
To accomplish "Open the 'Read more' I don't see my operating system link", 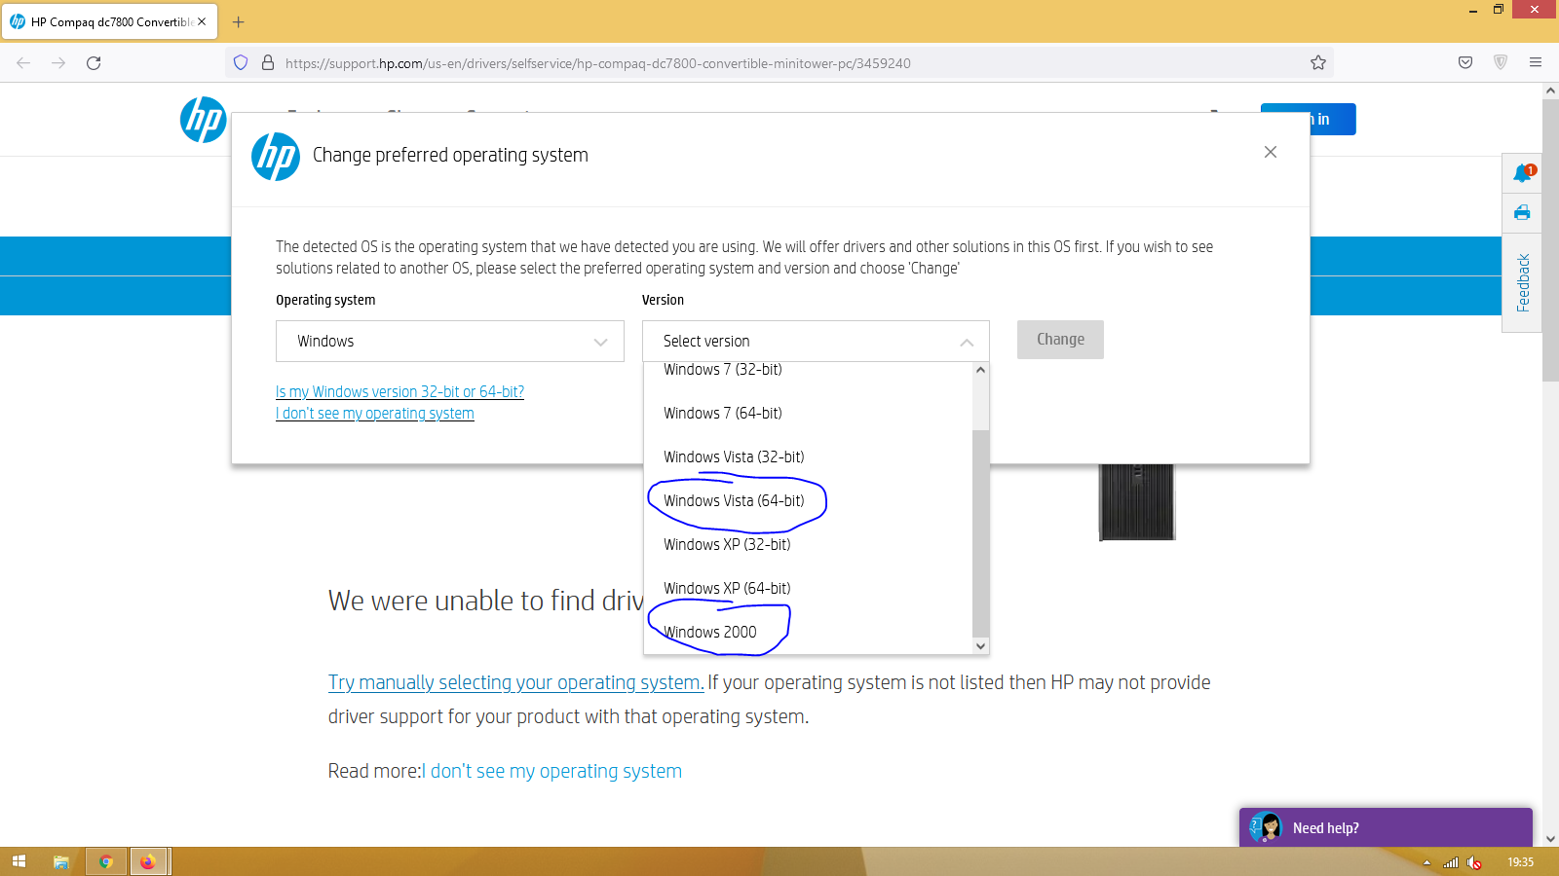I will (x=551, y=771).
